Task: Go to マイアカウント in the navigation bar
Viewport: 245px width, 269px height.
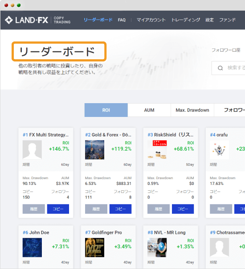Action: tap(151, 20)
